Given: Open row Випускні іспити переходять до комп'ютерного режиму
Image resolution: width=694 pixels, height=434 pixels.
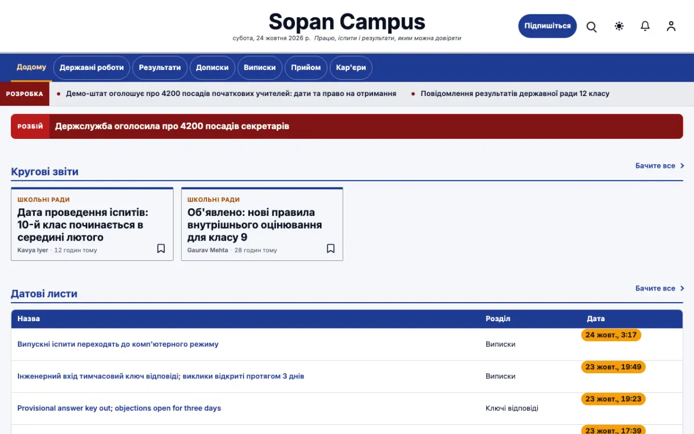Looking at the screenshot, I should click(118, 344).
